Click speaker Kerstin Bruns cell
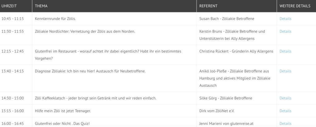 tap(237, 35)
